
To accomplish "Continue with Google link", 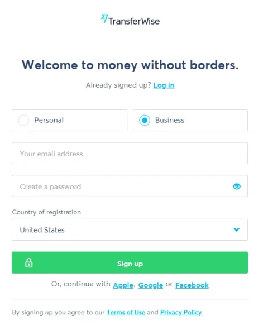I will pyautogui.click(x=151, y=285).
